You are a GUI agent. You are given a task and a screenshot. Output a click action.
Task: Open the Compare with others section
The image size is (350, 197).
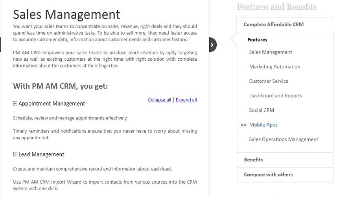(x=268, y=175)
